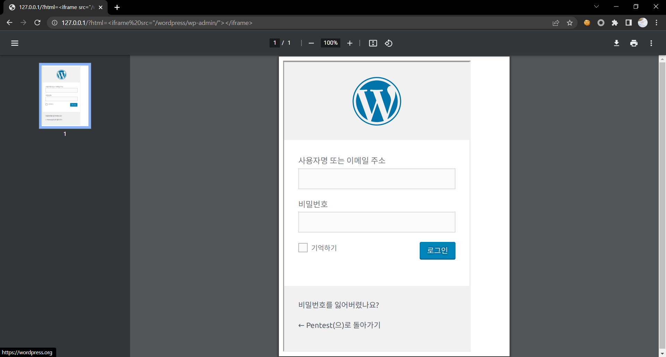The image size is (666, 357).
Task: Open a new browser tab
Action: tap(117, 7)
